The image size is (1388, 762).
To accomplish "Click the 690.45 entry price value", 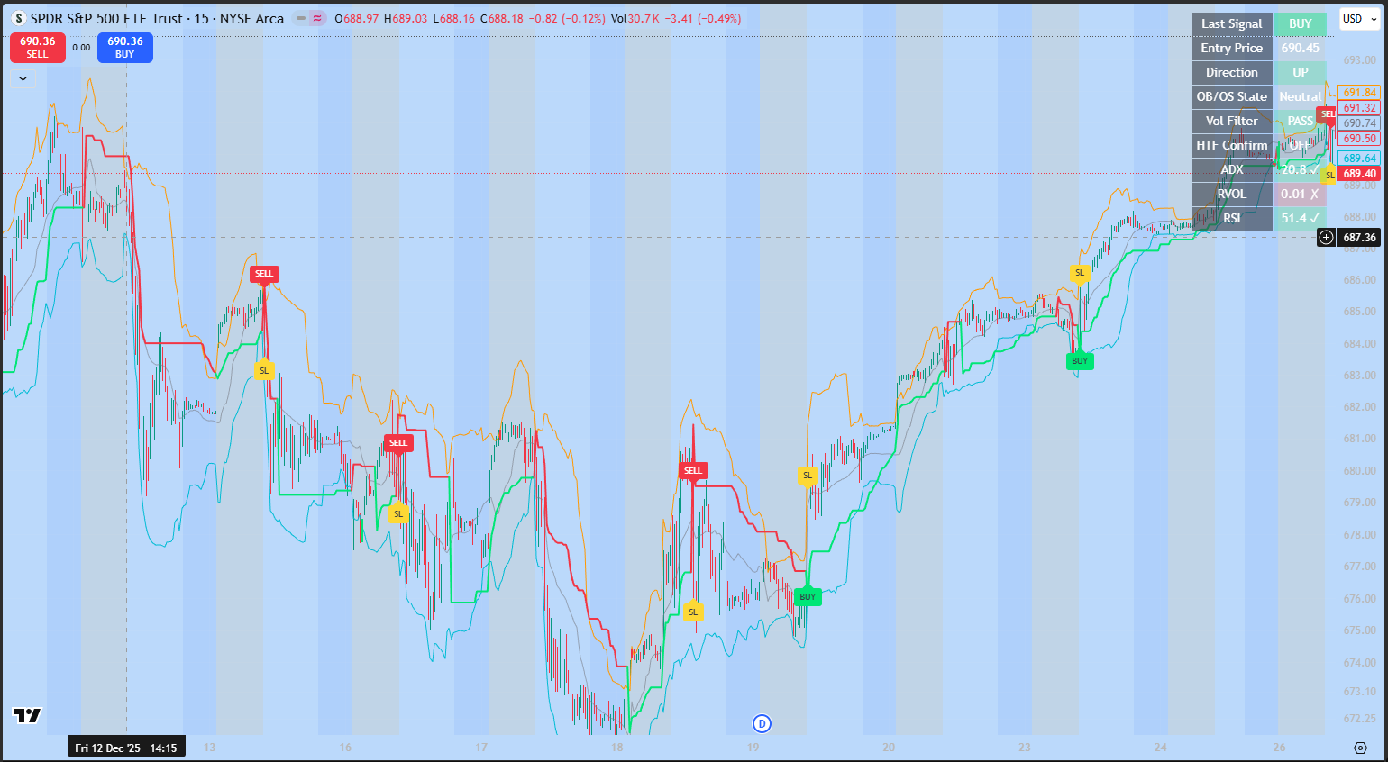I will [1300, 49].
